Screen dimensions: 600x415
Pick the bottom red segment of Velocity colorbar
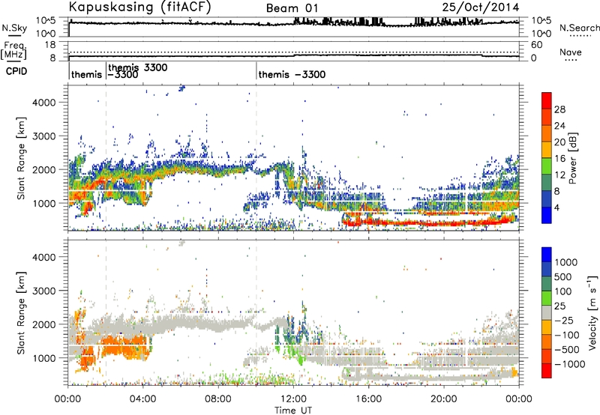coord(547,371)
